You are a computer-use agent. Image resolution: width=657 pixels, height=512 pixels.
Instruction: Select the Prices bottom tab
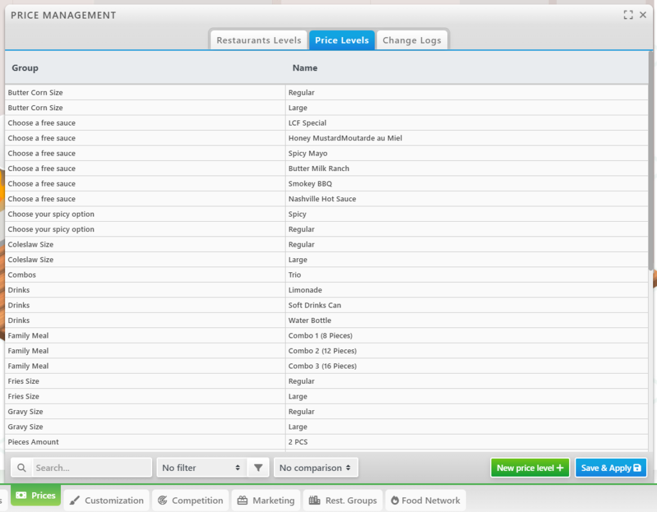pos(36,495)
